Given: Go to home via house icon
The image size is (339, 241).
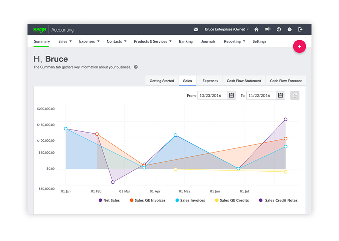Looking at the screenshot, I should [x=256, y=29].
